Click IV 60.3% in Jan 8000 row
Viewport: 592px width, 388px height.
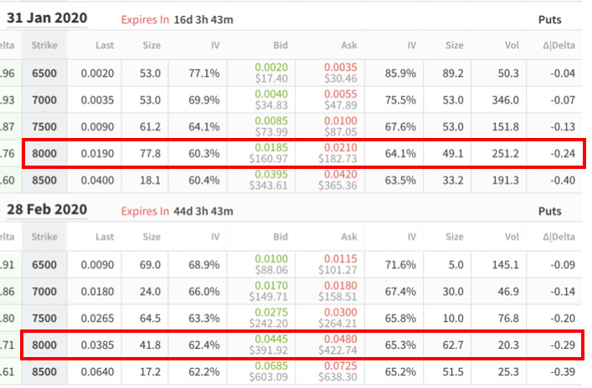tap(203, 154)
